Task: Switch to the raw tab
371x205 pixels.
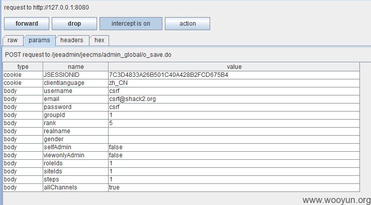Action: (x=13, y=40)
